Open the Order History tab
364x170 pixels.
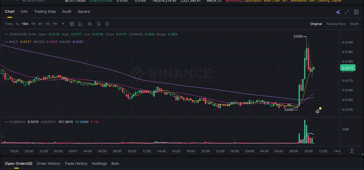click(x=48, y=163)
